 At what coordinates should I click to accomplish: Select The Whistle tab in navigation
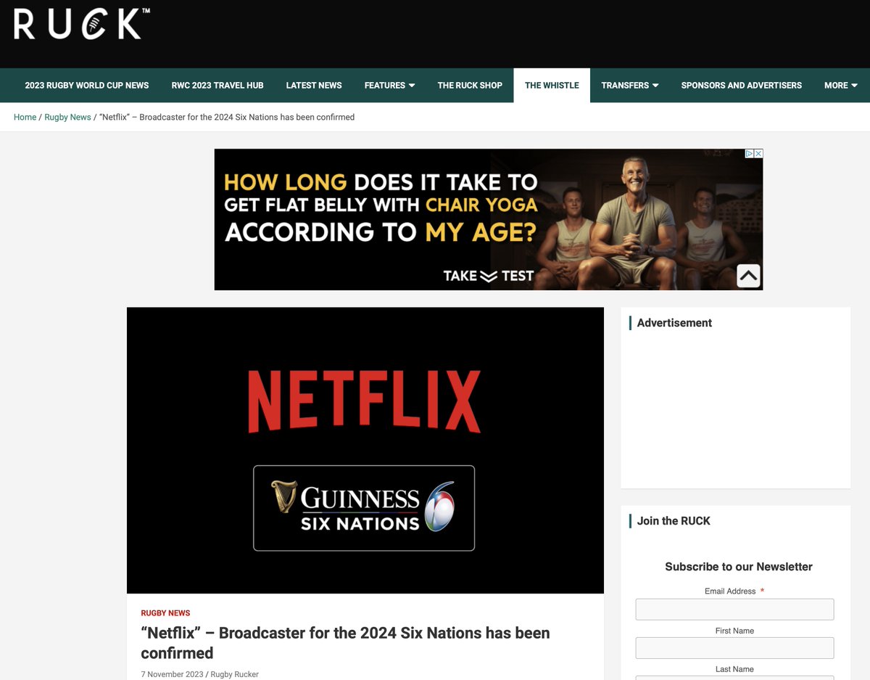552,86
